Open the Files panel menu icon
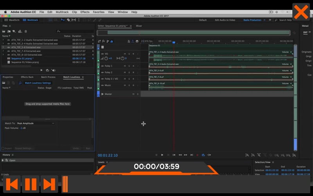313x196 pixels. (x=10, y=26)
